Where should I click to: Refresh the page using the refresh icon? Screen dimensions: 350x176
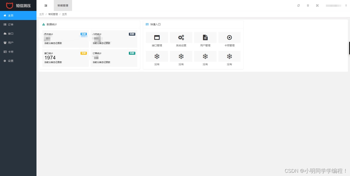click(299, 5)
